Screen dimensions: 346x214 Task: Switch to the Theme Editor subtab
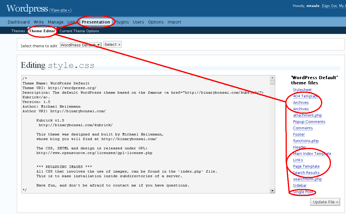tap(42, 31)
